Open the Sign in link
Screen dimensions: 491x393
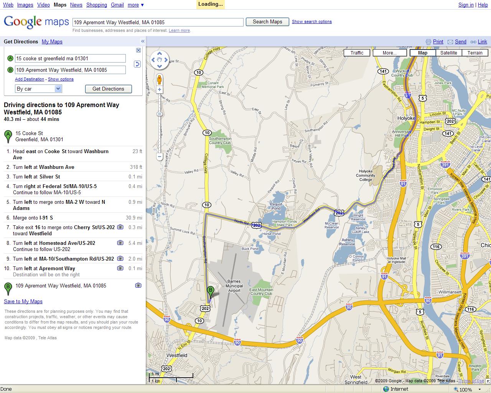[x=466, y=5]
